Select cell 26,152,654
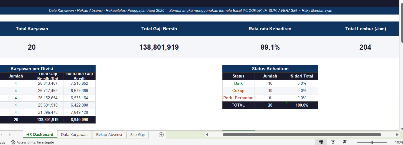403x145 pixels. click(48, 98)
